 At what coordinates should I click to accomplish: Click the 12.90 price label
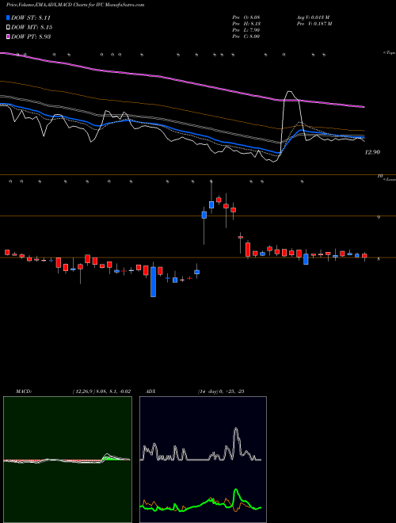pyautogui.click(x=372, y=152)
